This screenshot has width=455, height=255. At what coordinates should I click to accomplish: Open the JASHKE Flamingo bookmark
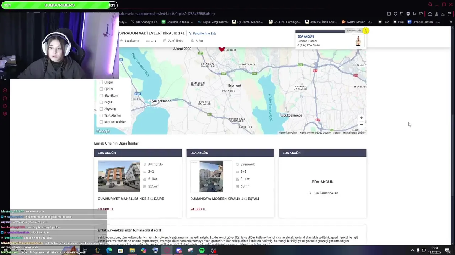click(x=284, y=22)
